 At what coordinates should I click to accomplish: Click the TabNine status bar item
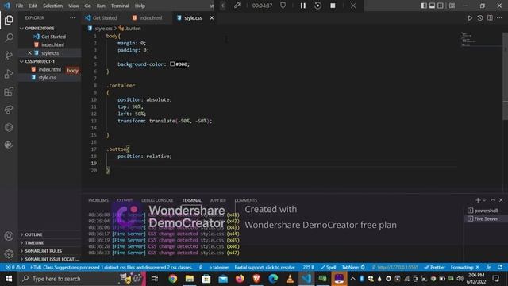pyautogui.click(x=353, y=267)
